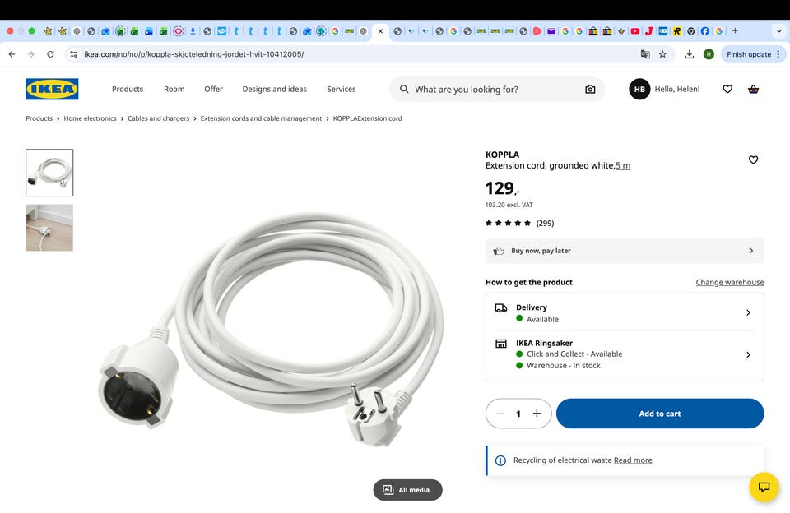Click the Add to cart button
790x513 pixels.
click(660, 414)
